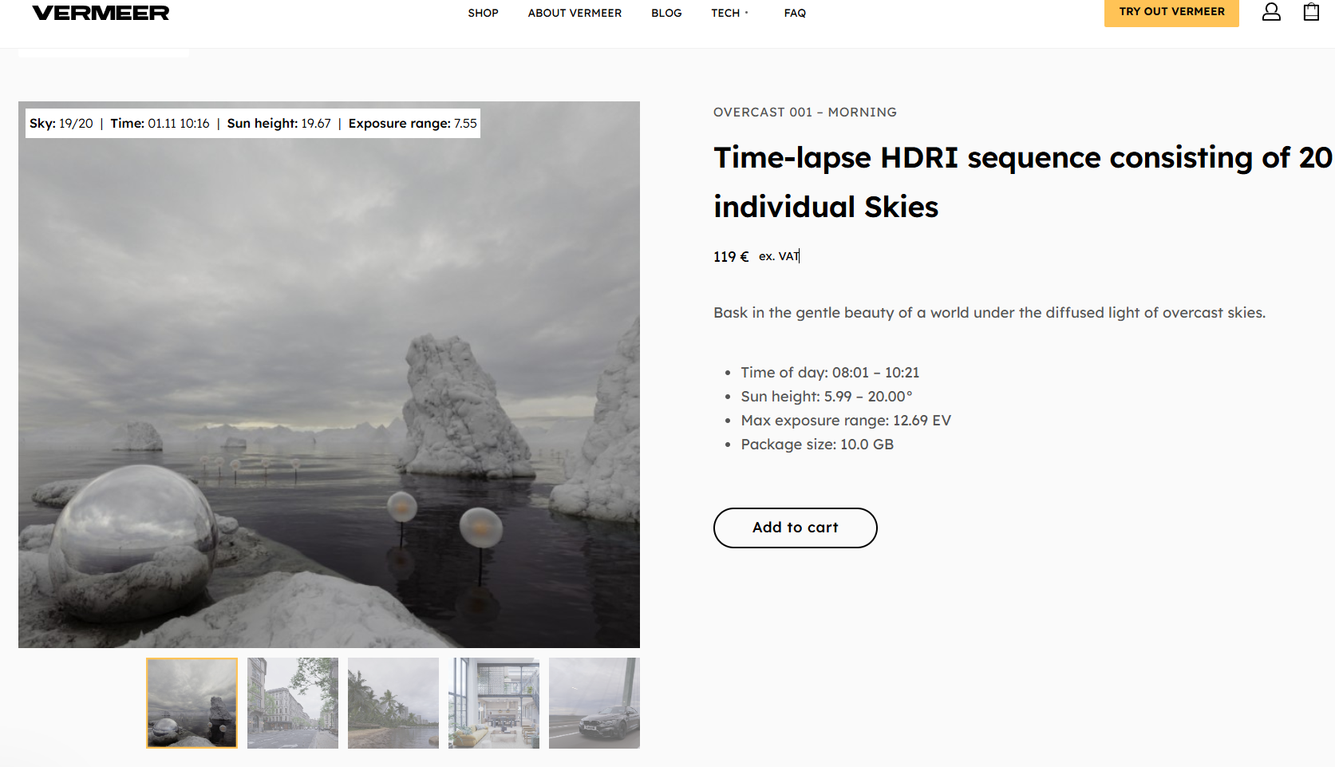Viewport: 1335px width, 767px height.
Task: Select the interior living room thumbnail
Action: pyautogui.click(x=494, y=703)
